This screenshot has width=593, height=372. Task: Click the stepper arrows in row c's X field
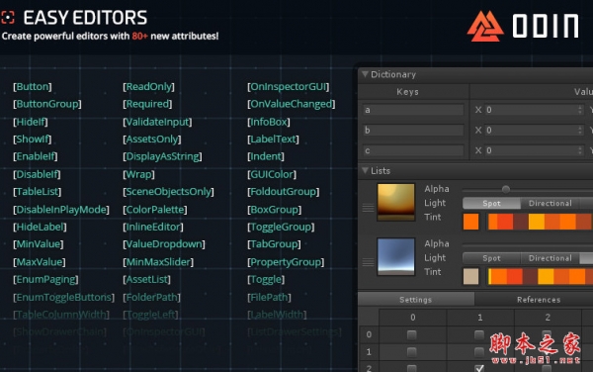[x=580, y=150]
